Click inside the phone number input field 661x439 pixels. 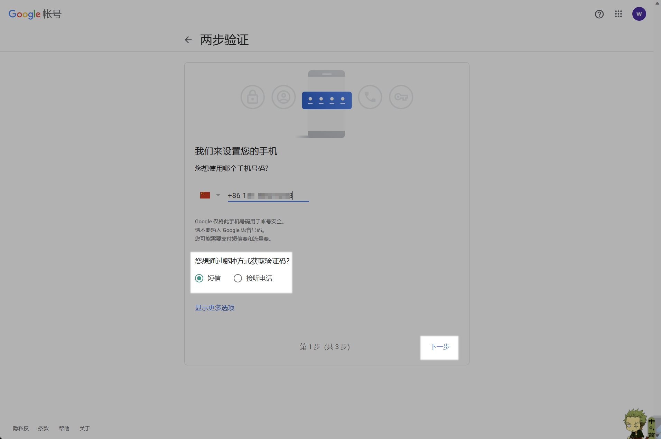point(268,196)
